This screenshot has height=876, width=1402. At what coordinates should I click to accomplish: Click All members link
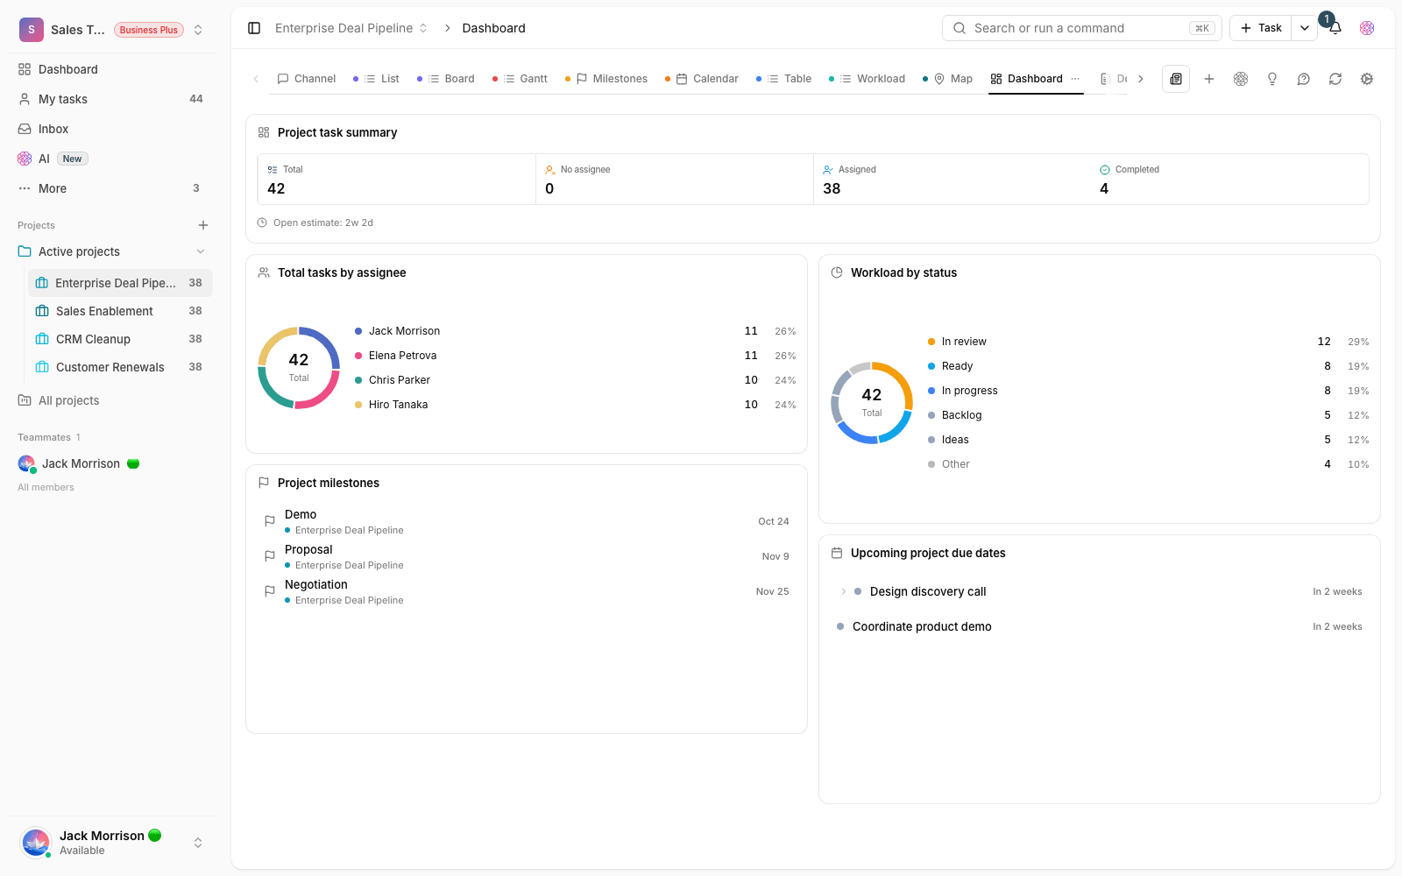46,487
